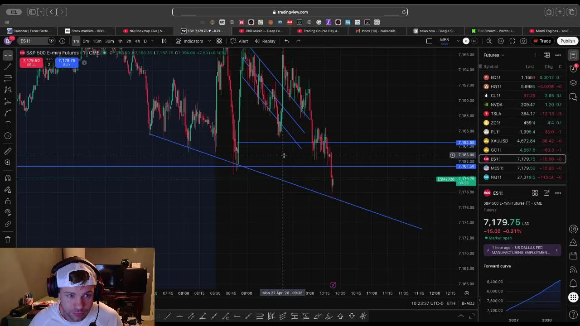Select the trend line drawing tool
580x326 pixels.
point(8,67)
